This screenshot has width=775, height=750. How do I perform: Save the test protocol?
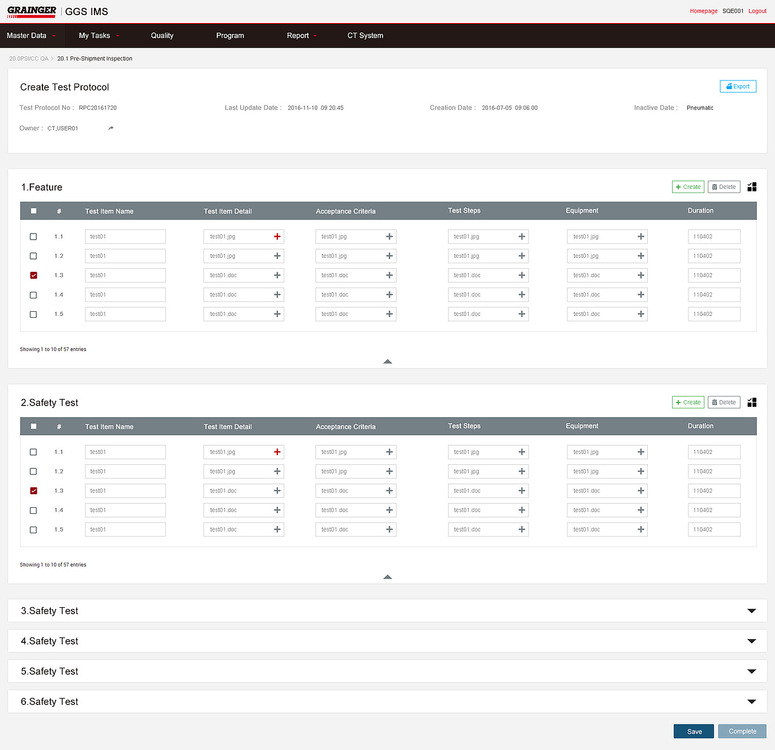click(x=694, y=731)
